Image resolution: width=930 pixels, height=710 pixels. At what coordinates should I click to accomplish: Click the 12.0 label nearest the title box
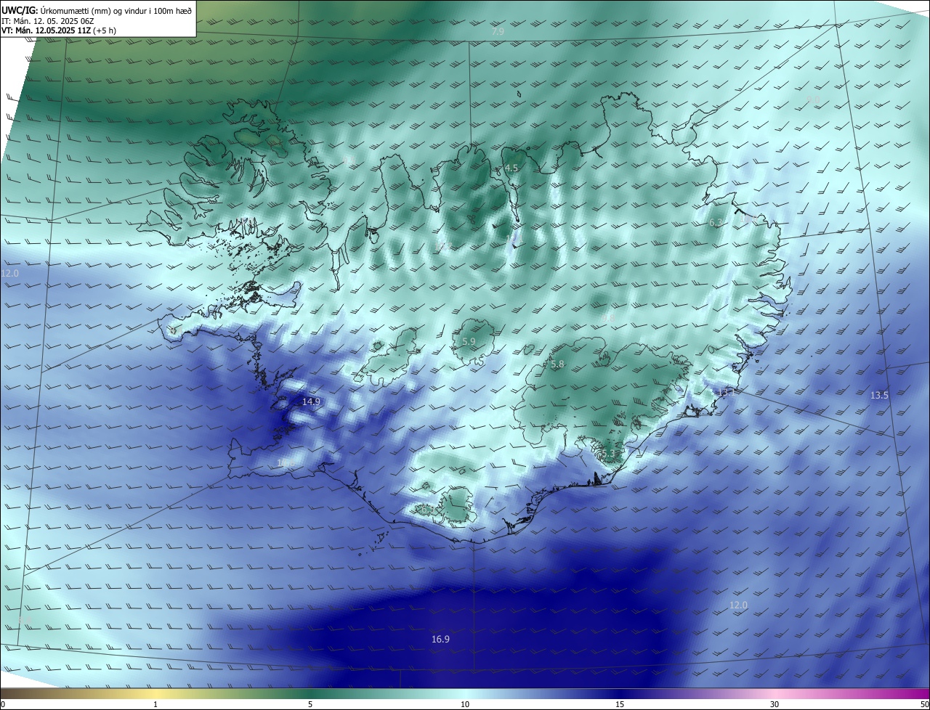[9, 274]
